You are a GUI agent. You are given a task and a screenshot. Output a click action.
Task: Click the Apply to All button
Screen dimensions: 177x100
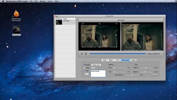point(96,65)
